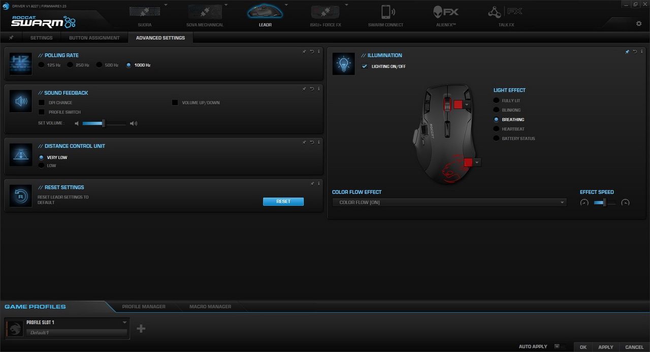650x352 pixels.
Task: Select 125 Hz polling rate
Action: pyautogui.click(x=41, y=65)
